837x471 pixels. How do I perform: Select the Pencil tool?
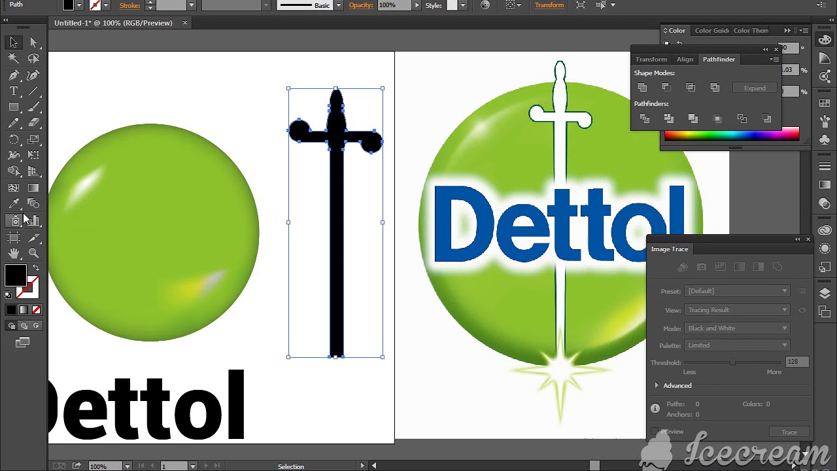tap(14, 123)
